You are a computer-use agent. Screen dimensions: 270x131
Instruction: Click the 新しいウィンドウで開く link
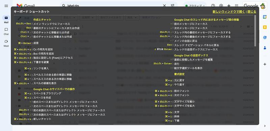click(228, 12)
